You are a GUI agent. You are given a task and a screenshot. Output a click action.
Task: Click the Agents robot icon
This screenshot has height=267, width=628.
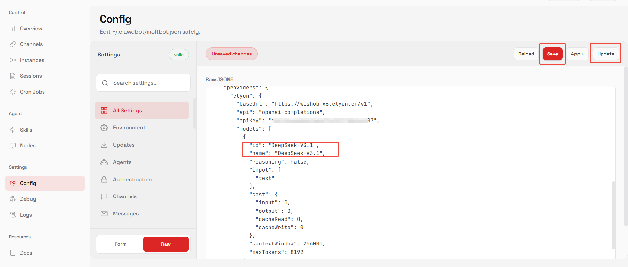104,162
